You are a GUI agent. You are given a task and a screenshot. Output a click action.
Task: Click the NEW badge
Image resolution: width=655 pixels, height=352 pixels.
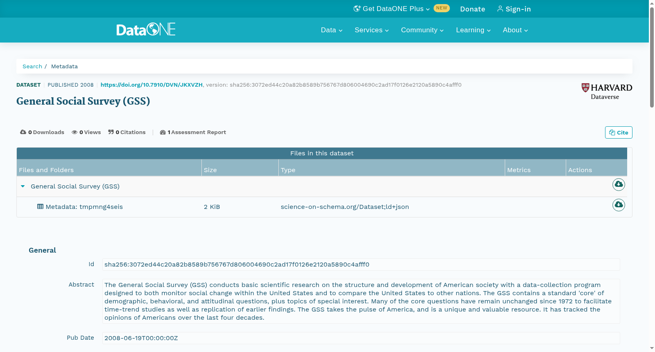(442, 8)
